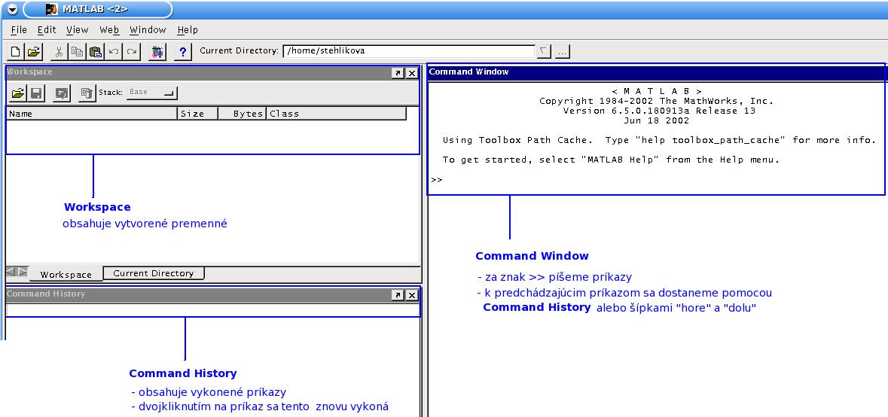
Task: Click the Undo arrow icon
Action: coord(114,52)
